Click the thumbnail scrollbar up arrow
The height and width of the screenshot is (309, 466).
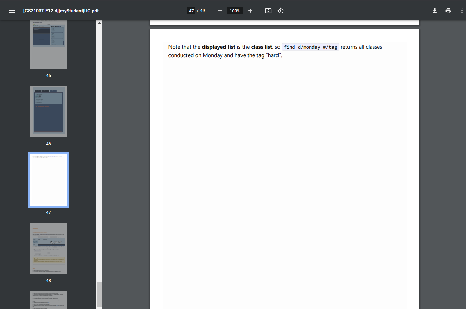99,23
